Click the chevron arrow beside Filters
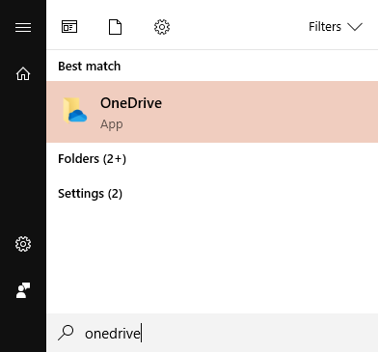378x352 pixels. pos(355,27)
